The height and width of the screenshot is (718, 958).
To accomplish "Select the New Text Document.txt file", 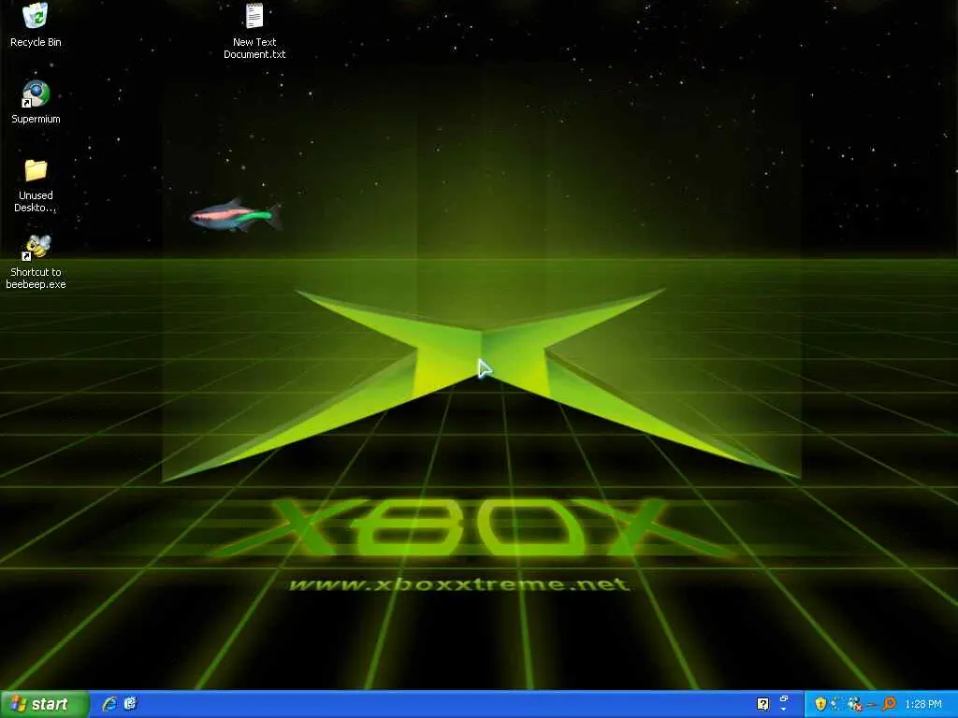I will 254,31.
